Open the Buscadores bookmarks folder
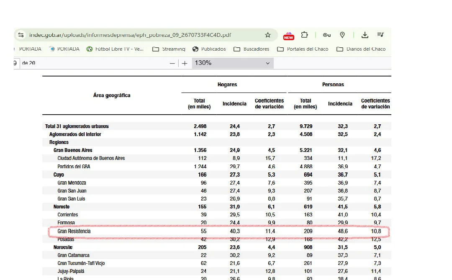This screenshot has height=280, width=452. [x=252, y=49]
